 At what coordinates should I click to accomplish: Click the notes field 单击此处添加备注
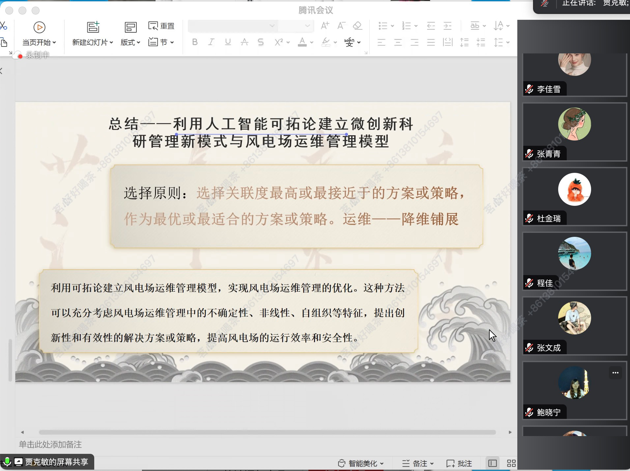(50, 444)
